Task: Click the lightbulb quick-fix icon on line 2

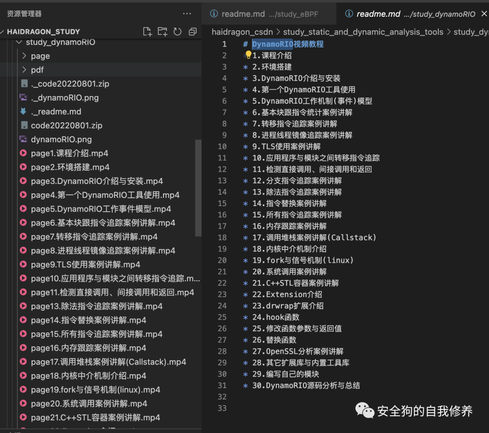Action: click(x=248, y=55)
